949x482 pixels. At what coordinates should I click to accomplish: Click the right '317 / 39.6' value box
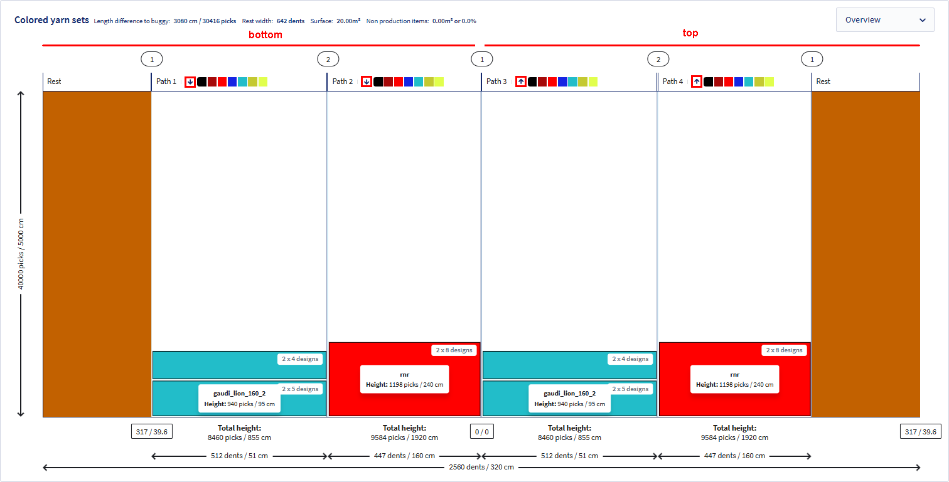coord(920,431)
